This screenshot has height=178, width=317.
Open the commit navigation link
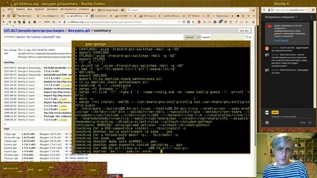click(x=36, y=37)
